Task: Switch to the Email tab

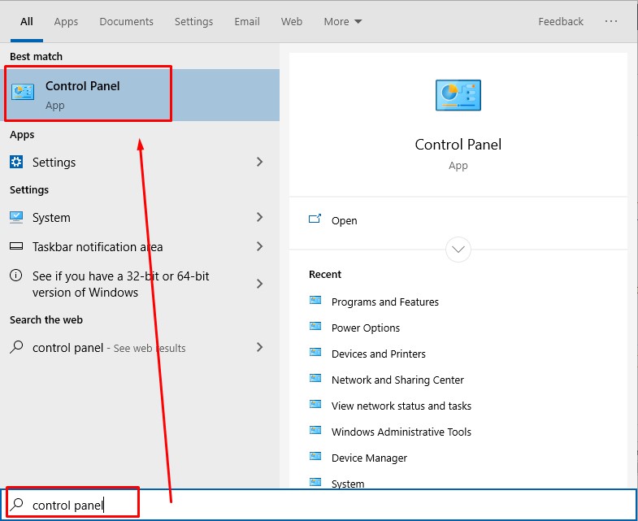Action: pos(247,22)
